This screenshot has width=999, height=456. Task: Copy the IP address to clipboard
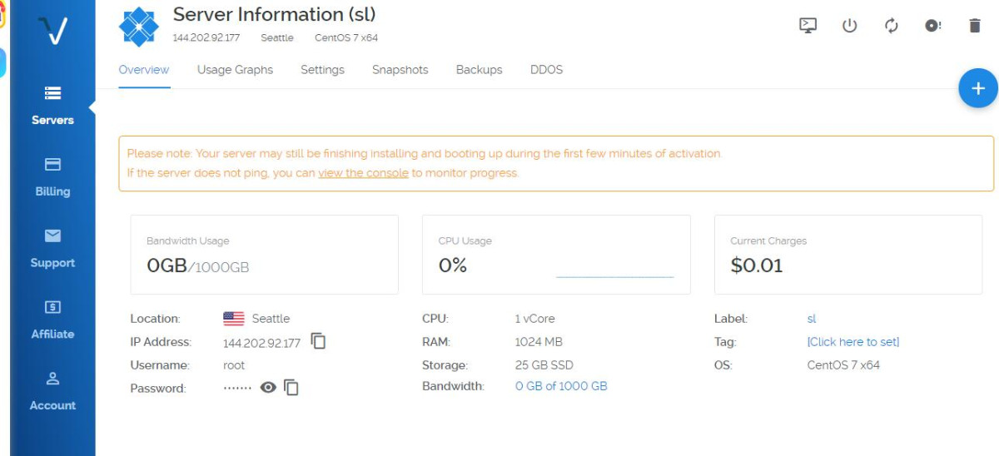(x=318, y=341)
